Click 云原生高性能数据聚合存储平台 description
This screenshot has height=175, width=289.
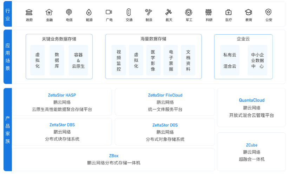[x=62, y=110]
